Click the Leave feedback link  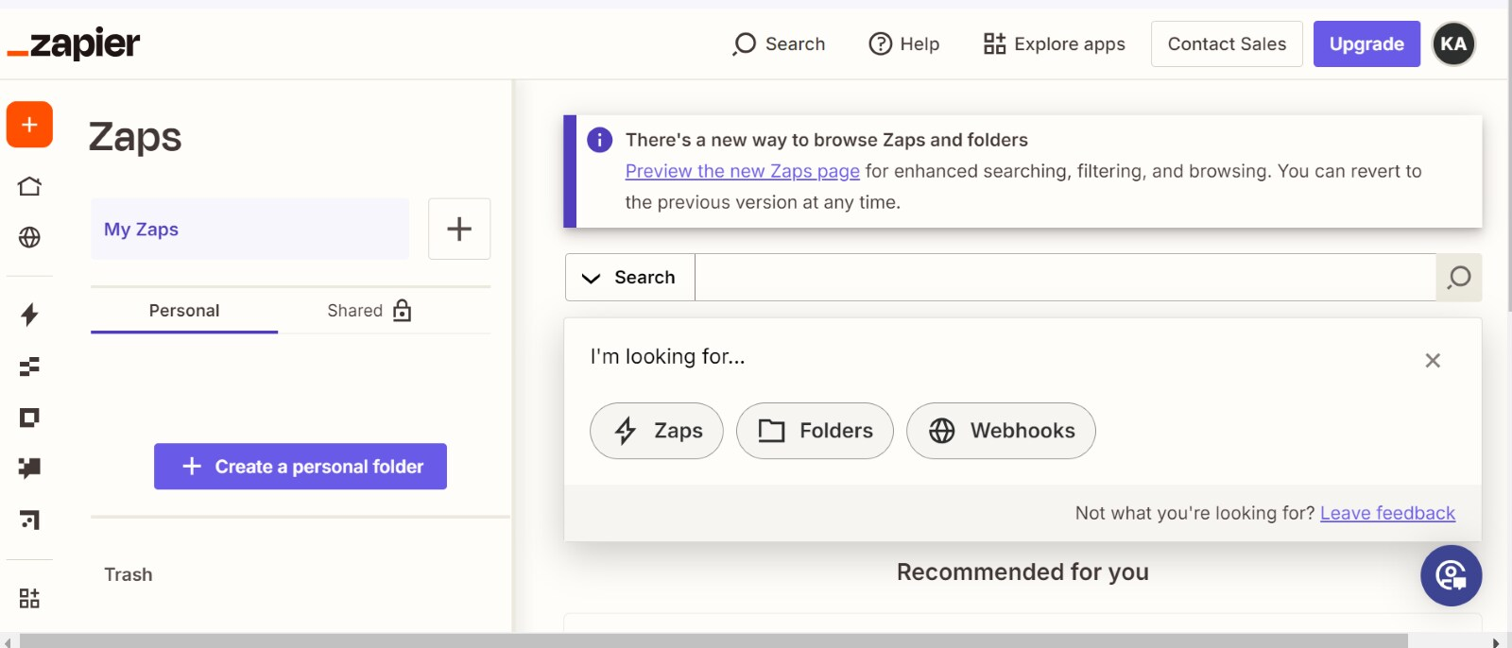1387,513
